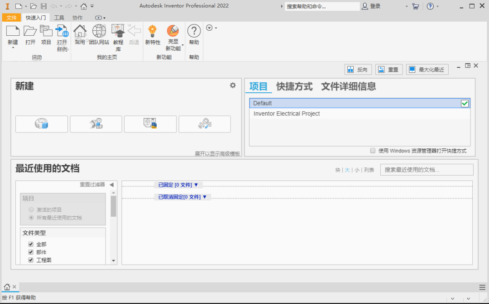Toggle the green checkmark on the Default project
Screen dimensions: 489x304
(x=465, y=104)
